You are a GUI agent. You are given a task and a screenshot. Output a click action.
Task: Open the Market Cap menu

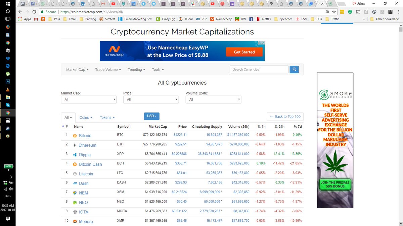[x=77, y=70]
